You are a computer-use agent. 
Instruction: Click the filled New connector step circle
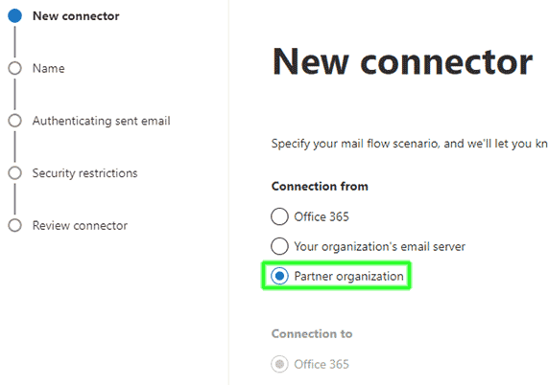[x=14, y=15]
